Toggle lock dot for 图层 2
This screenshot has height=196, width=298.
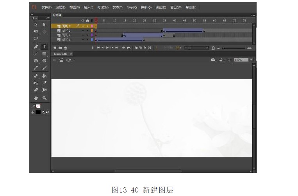pos(87,35)
